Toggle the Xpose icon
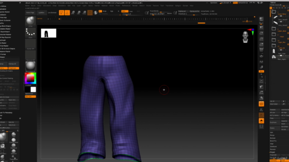Viewport: 289px width, 162px height. point(261,126)
